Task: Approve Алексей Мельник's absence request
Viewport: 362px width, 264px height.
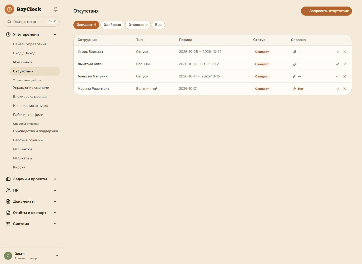Action: 338,76
